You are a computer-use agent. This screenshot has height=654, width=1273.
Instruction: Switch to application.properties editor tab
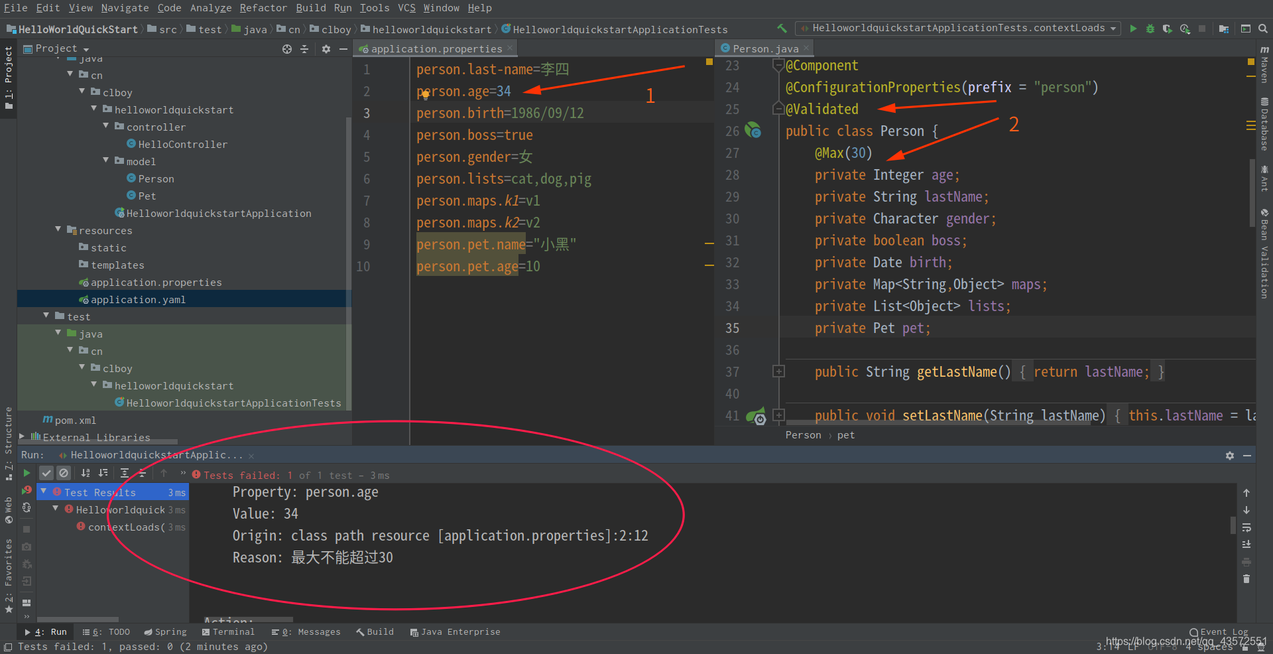tap(436, 49)
